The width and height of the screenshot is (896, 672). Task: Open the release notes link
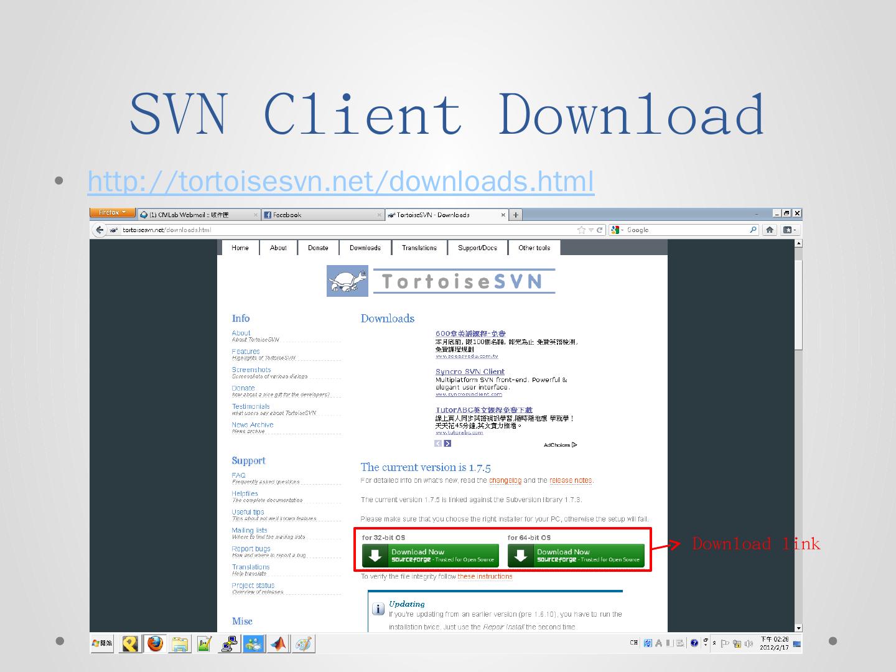point(571,480)
